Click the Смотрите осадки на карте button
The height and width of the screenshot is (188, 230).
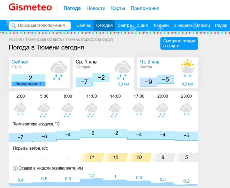coord(179,44)
